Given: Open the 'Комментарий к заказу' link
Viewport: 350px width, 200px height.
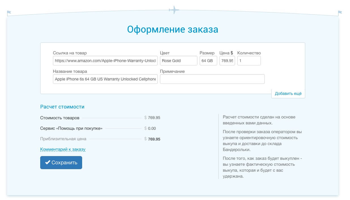Looking at the screenshot, I should [x=63, y=149].
